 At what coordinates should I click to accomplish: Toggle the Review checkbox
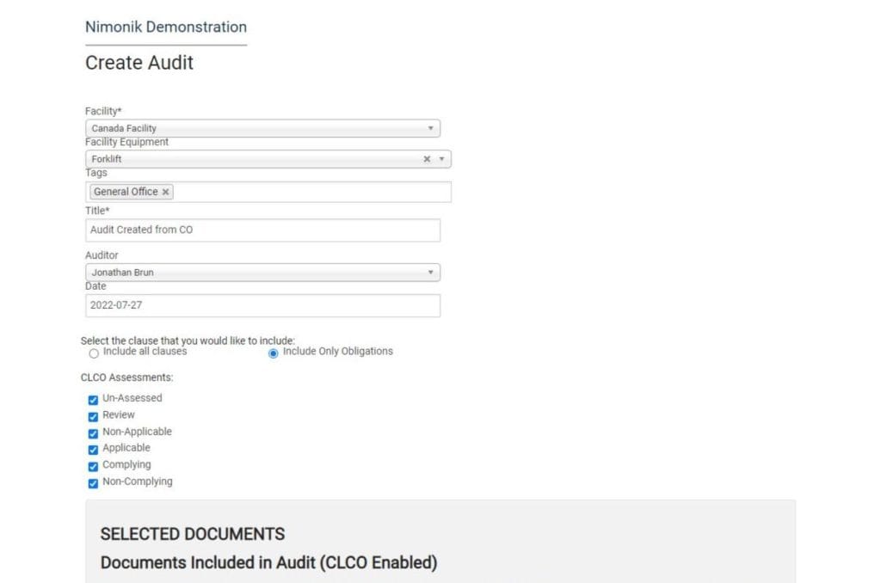coord(93,416)
